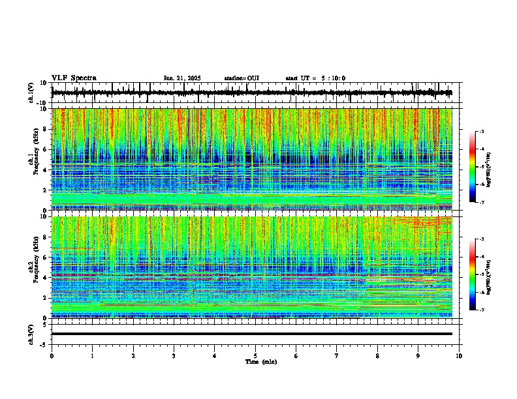Click the ch.1 frequency spectrogram panel
The height and width of the screenshot is (399, 517).
point(252,159)
